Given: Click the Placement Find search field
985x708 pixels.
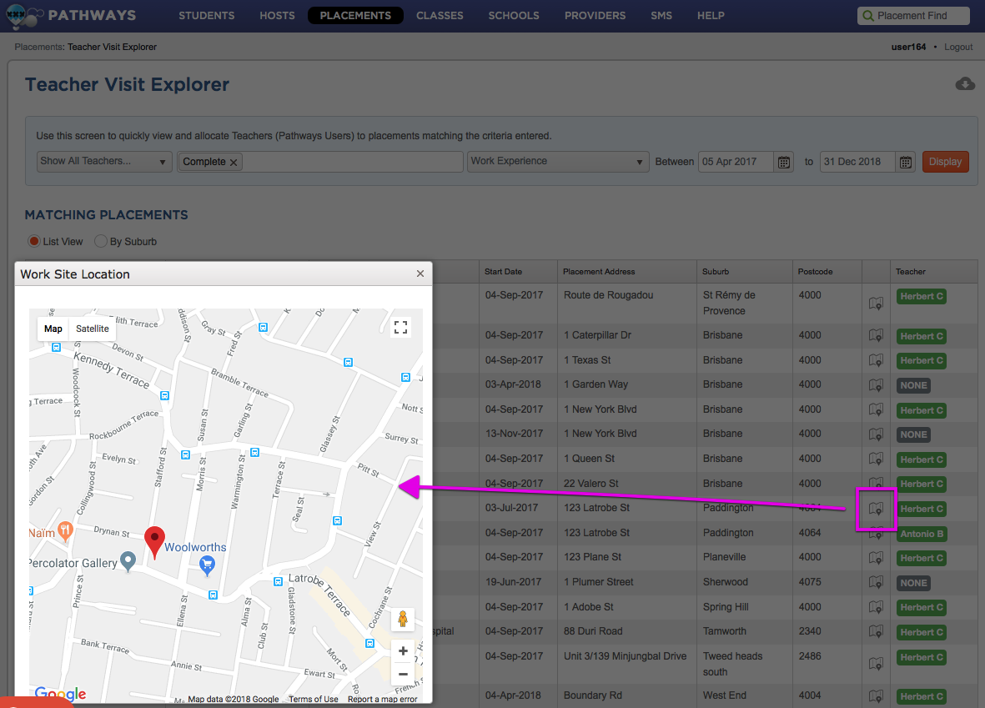Looking at the screenshot, I should (913, 16).
